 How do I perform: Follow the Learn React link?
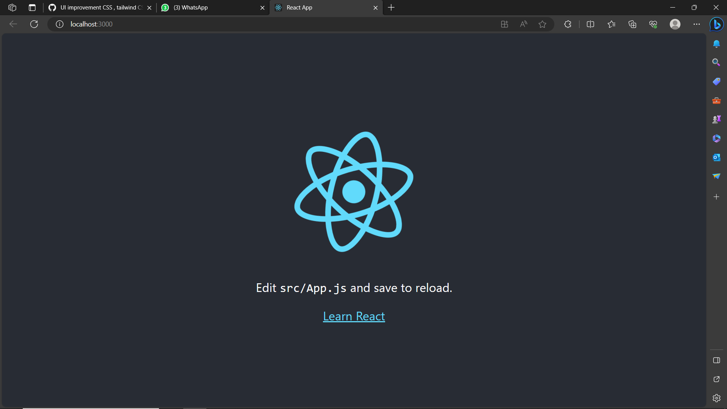pos(354,316)
